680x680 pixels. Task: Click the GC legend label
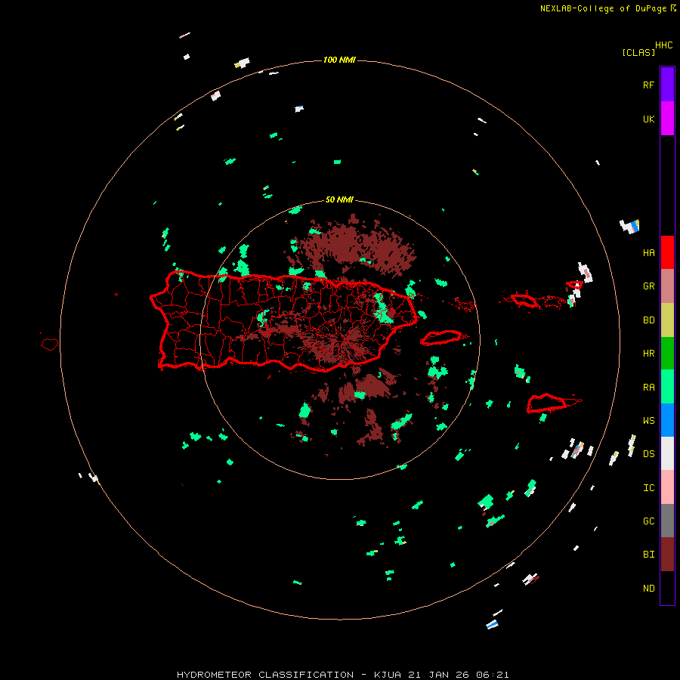[x=648, y=521]
